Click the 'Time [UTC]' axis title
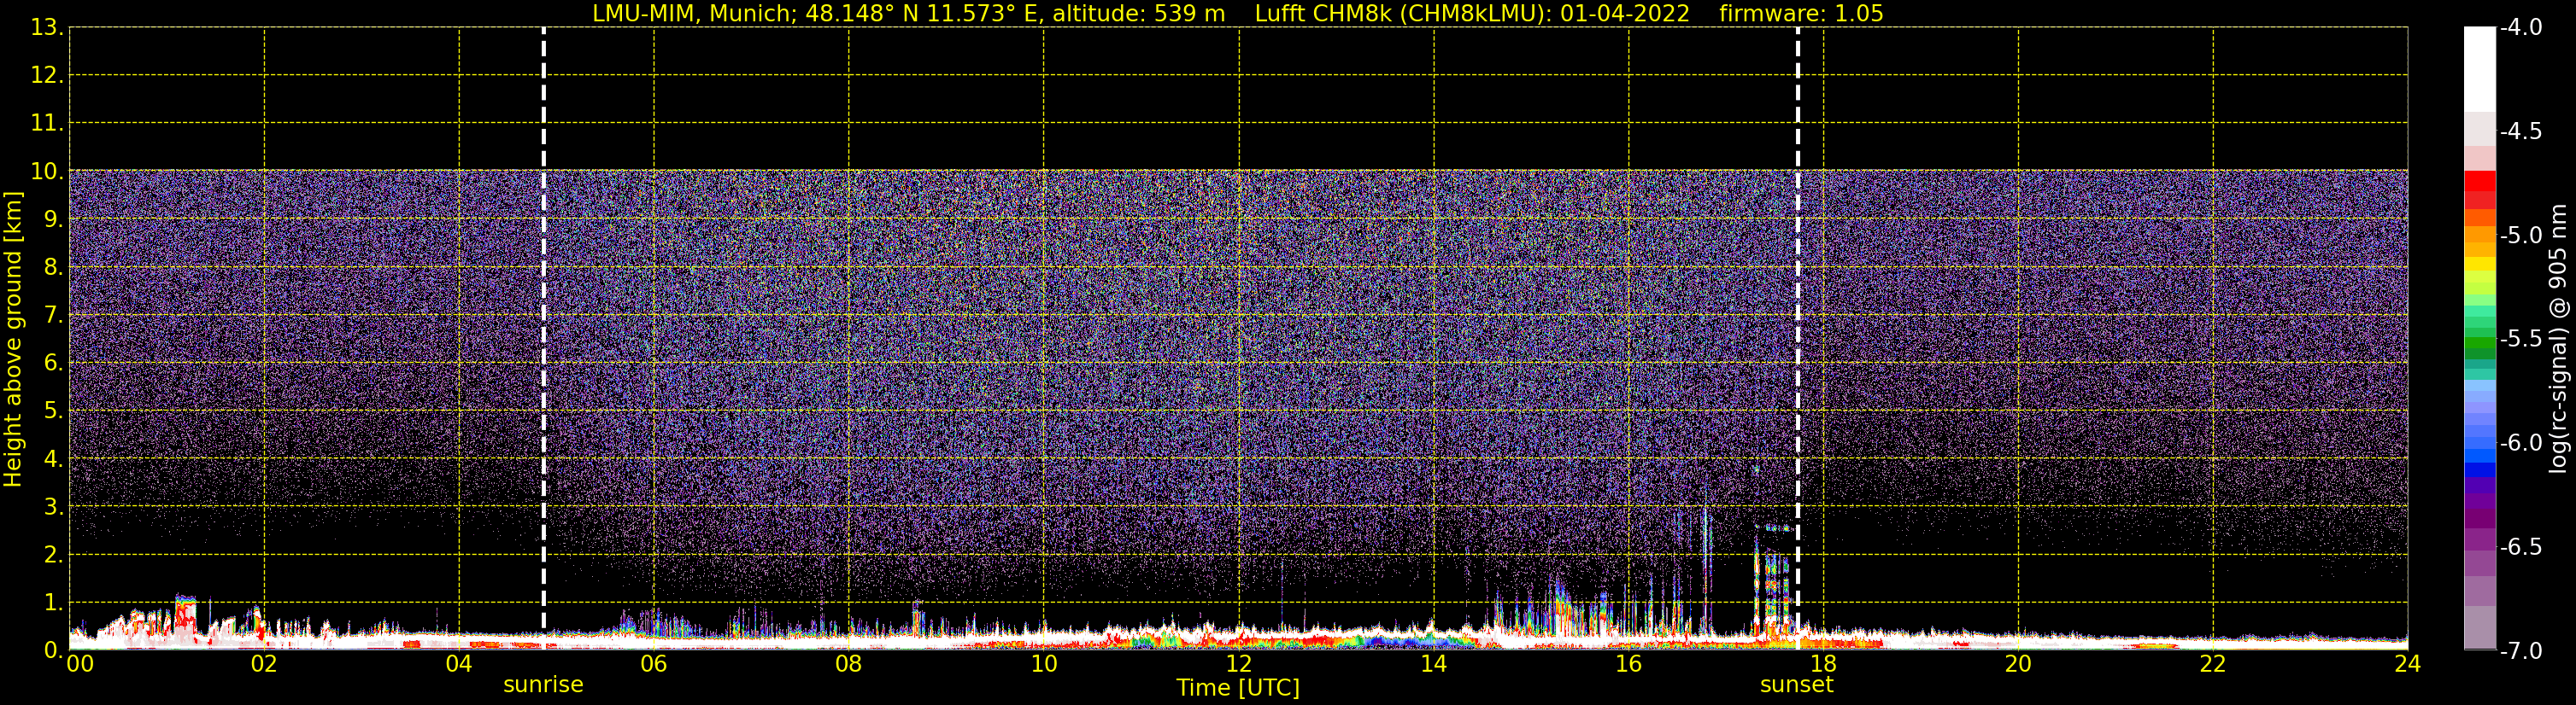Viewport: 2576px width, 705px height. point(1238,688)
